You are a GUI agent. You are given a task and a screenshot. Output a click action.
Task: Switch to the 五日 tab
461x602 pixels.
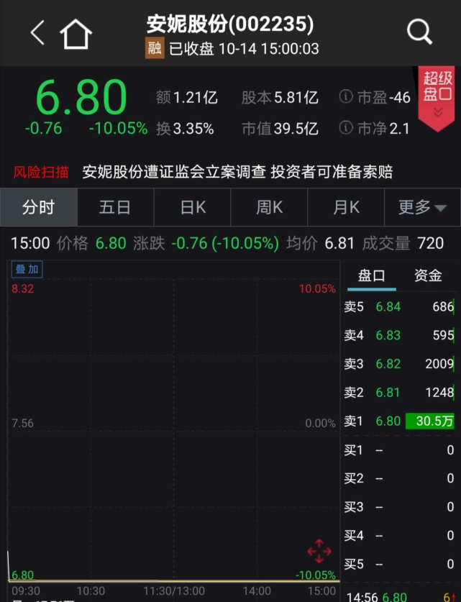point(115,207)
